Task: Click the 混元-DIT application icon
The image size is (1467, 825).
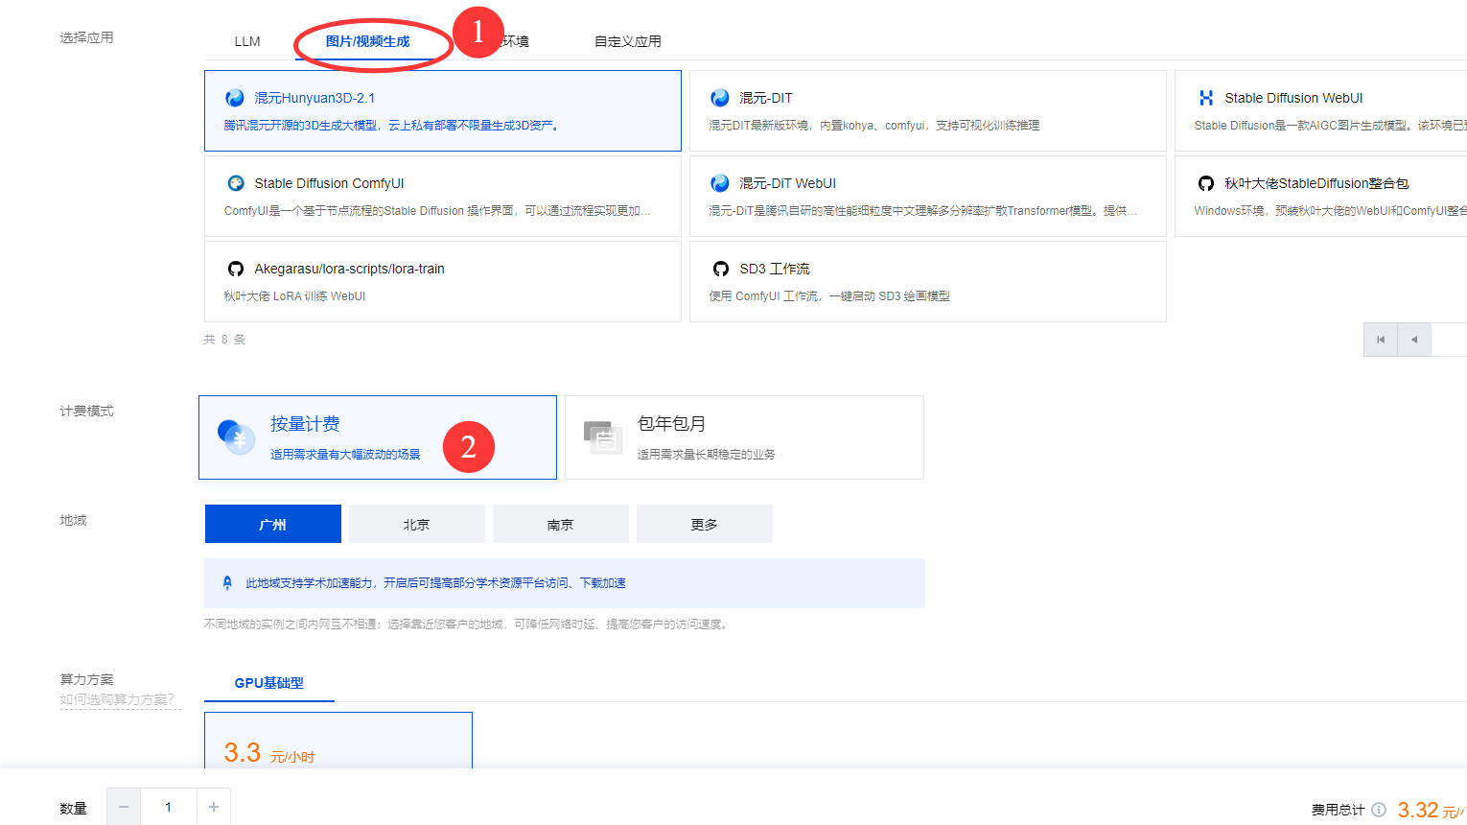Action: pos(720,98)
